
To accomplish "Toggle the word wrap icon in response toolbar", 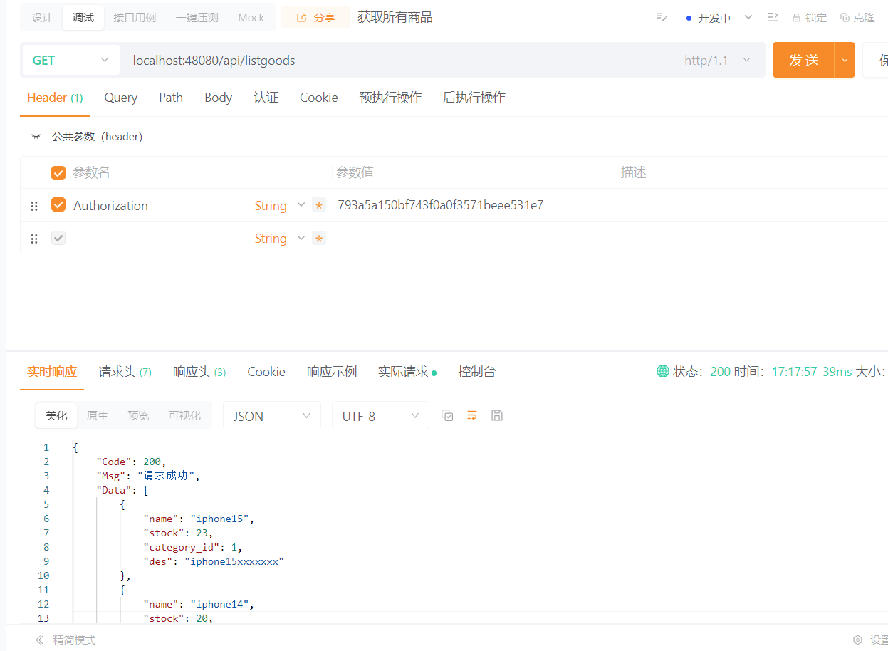I will pos(471,415).
